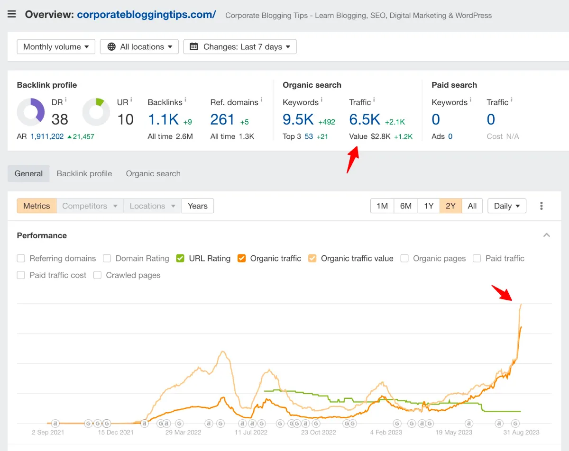Click info icon beside Organic search Traffic
569x451 pixels.
tap(374, 99)
